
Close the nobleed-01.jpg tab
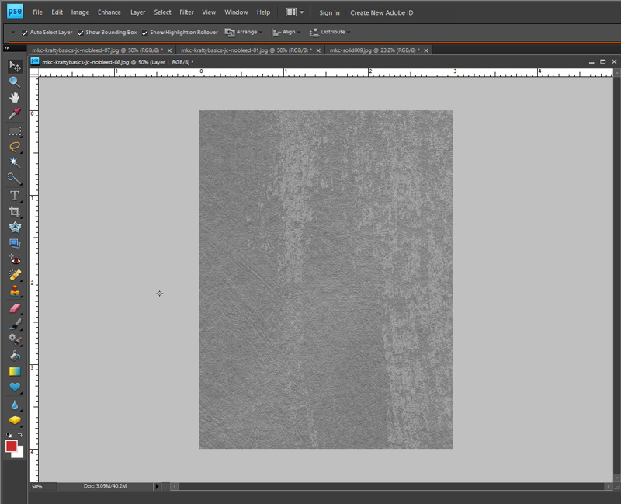click(318, 50)
